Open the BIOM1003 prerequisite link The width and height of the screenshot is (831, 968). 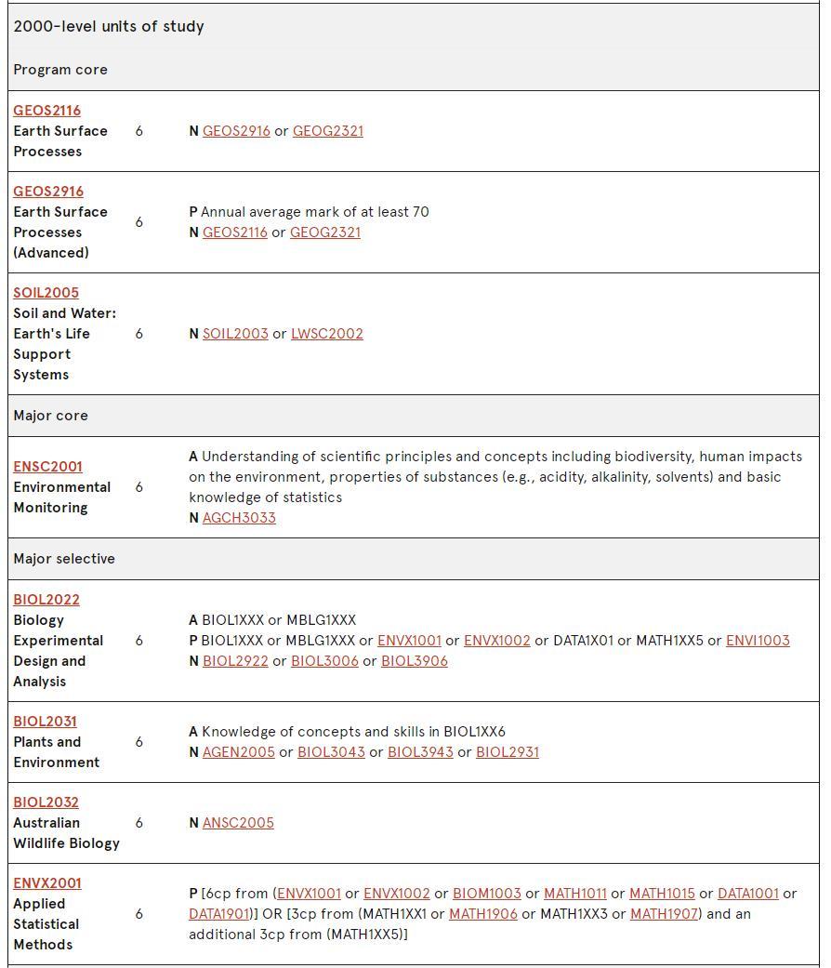click(487, 894)
